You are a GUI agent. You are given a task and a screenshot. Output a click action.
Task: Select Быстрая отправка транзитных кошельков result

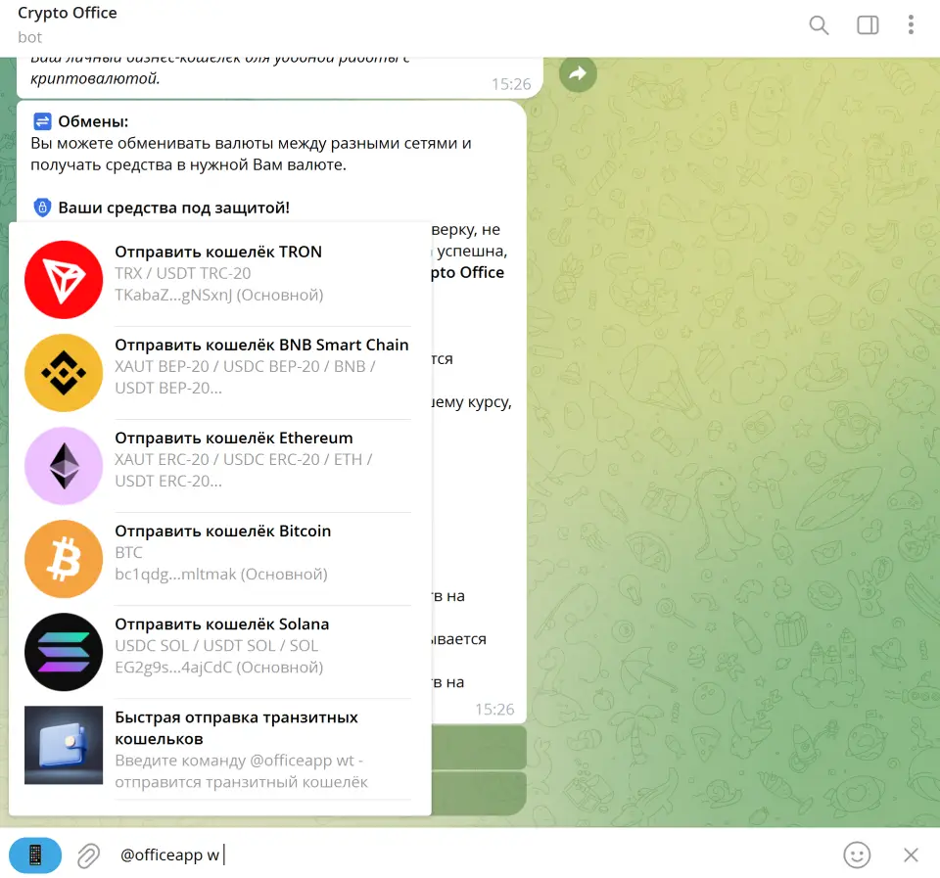[x=220, y=749]
